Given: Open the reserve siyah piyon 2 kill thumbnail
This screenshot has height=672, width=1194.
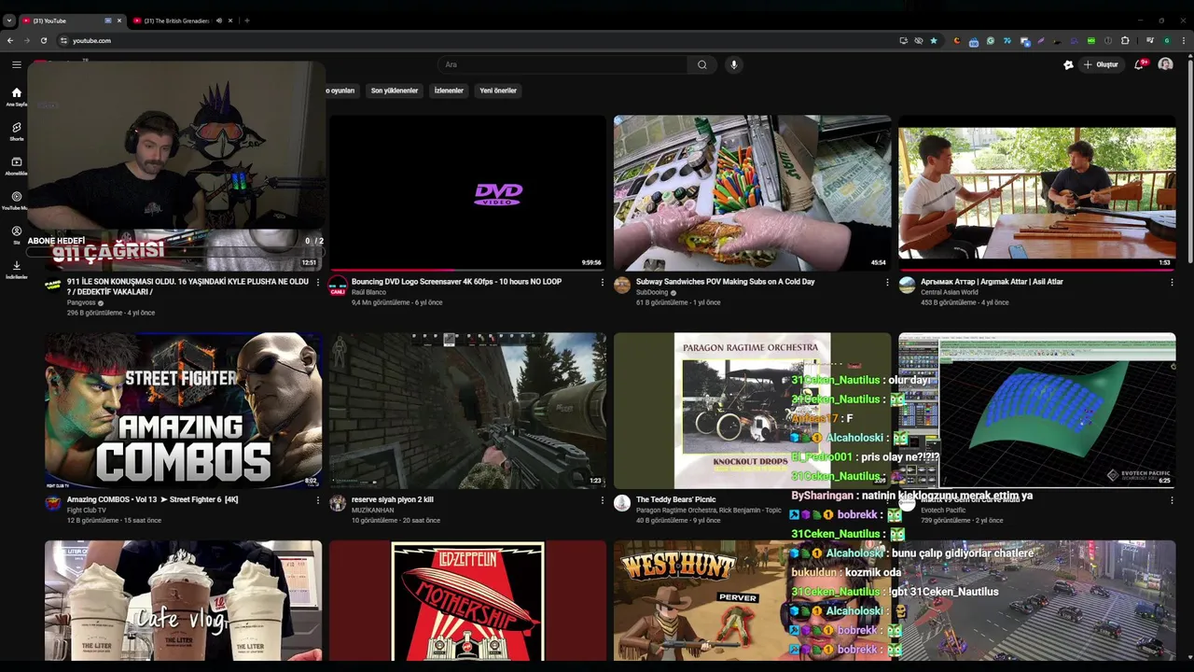Looking at the screenshot, I should coord(467,411).
